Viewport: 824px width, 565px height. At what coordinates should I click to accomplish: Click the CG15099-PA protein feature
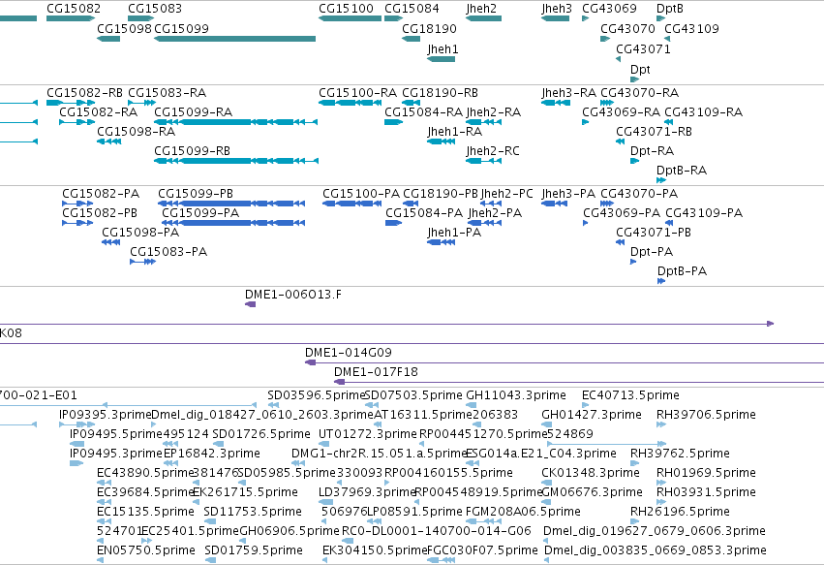click(x=233, y=223)
